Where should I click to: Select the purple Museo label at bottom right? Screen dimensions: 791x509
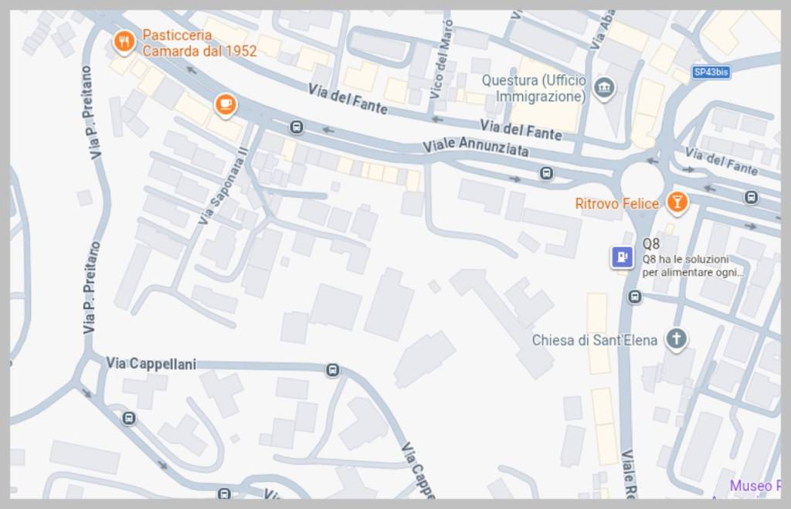pyautogui.click(x=755, y=486)
